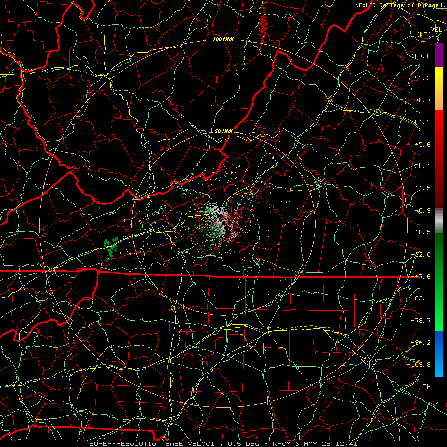Select the -47.6 legend value
Screen dimensions: 447x447
[x=421, y=277]
